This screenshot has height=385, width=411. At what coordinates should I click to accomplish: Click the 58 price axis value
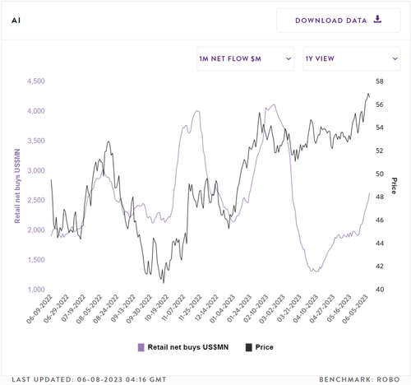[x=380, y=81]
